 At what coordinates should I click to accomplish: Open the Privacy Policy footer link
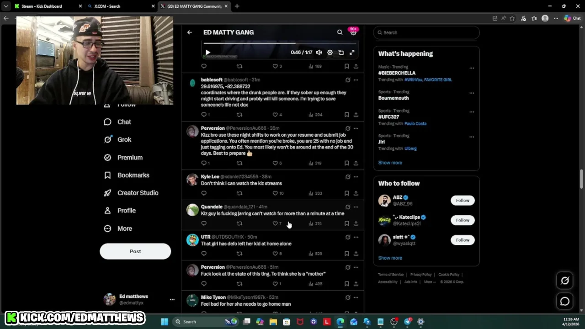pyautogui.click(x=421, y=275)
